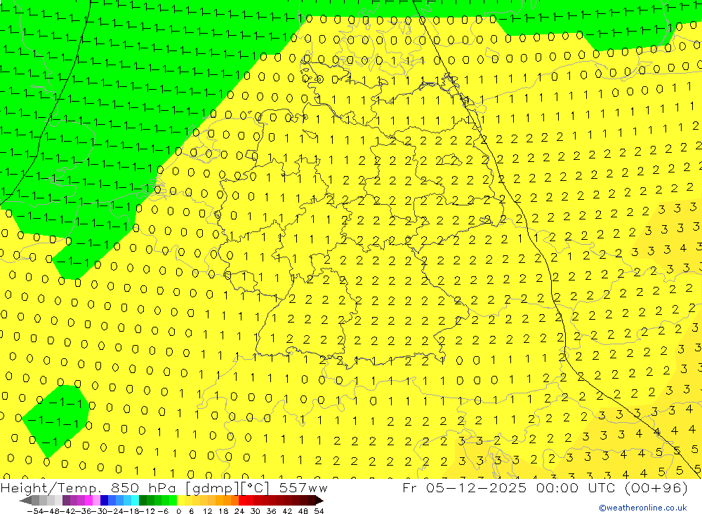
Task: Click the left gray arrow end of the color scale
Action: [25, 500]
